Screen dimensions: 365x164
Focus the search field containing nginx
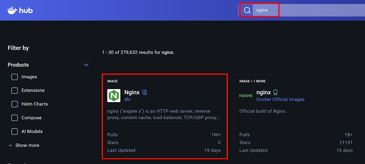tap(299, 10)
